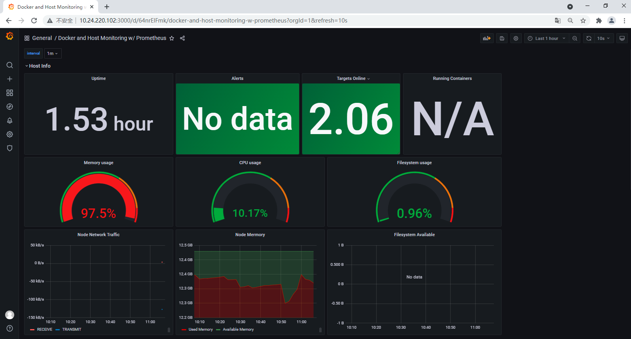Image resolution: width=631 pixels, height=339 pixels.
Task: Click the 0.96% filesystem gauge
Action: tap(414, 197)
